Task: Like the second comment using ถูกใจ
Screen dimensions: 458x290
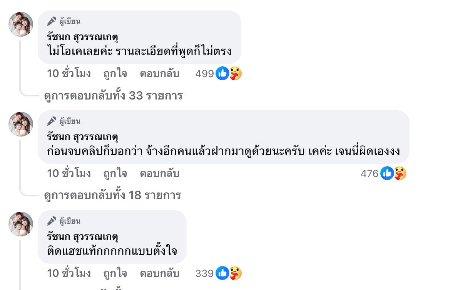Action: pos(115,174)
